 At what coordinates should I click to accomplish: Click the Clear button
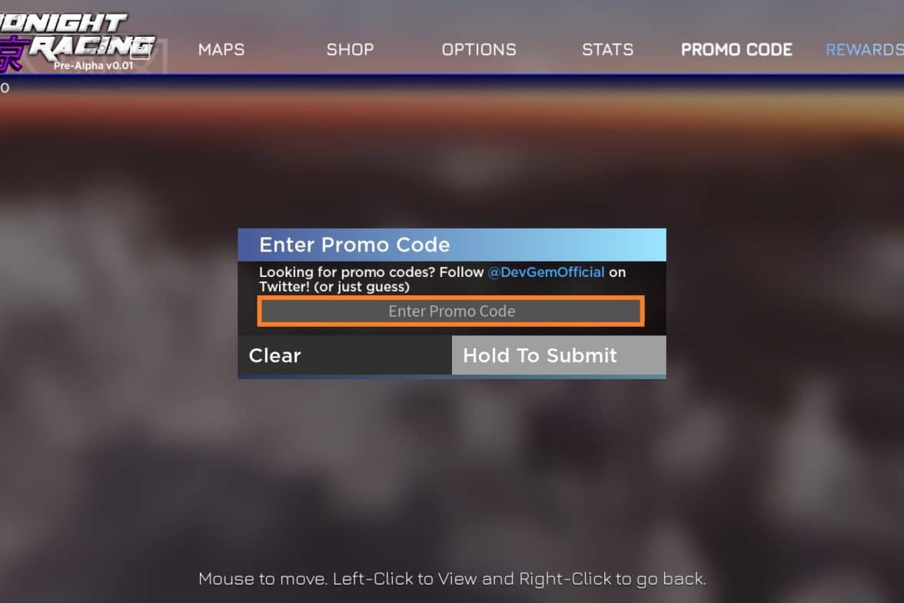pyautogui.click(x=344, y=355)
